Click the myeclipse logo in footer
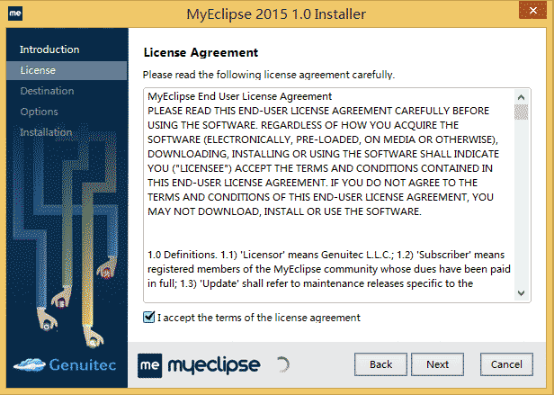Image resolution: width=554 pixels, height=395 pixels. click(x=199, y=364)
